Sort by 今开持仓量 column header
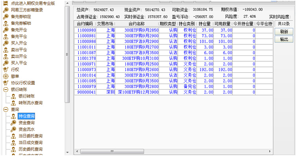The height and width of the screenshot is (156, 296). point(244,24)
